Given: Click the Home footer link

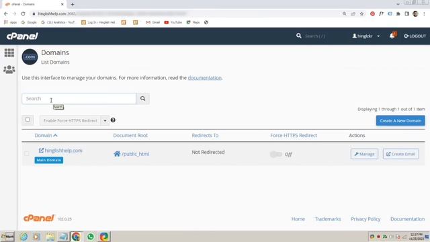Looking at the screenshot, I should coord(298,219).
